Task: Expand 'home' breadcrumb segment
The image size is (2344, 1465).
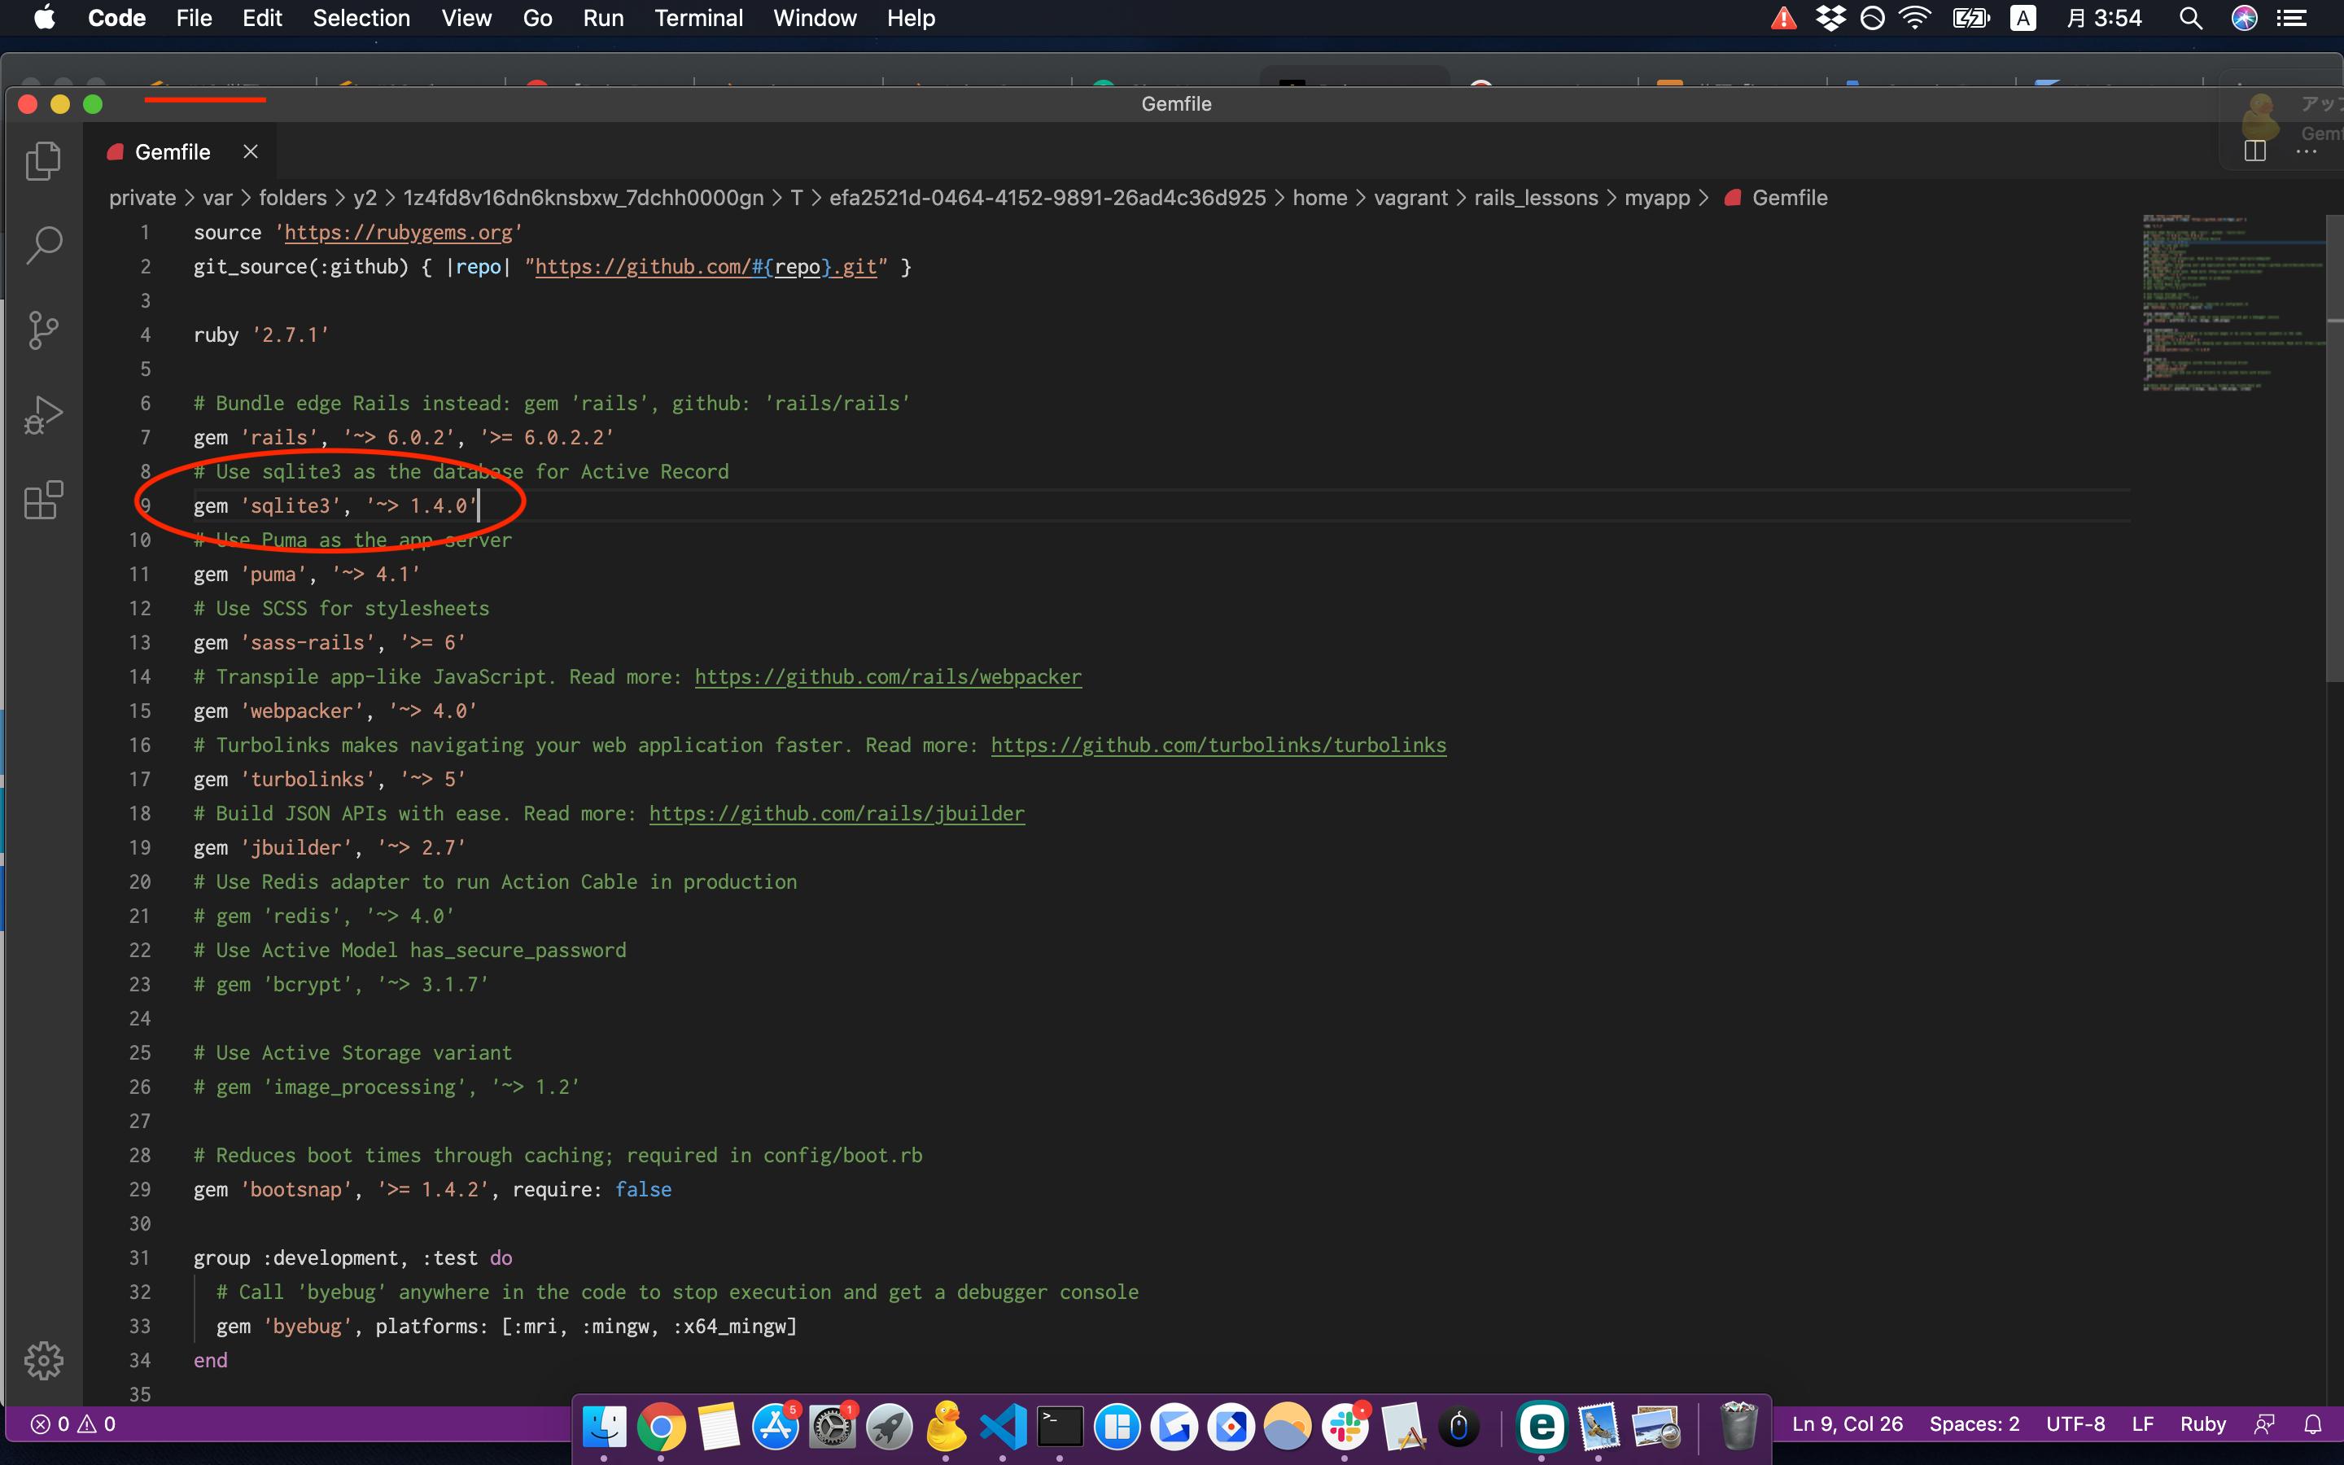Action: pyautogui.click(x=1319, y=198)
